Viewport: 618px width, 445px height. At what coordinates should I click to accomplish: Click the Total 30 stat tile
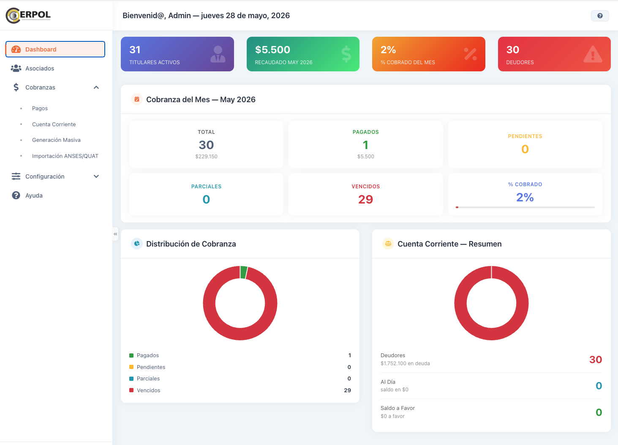click(206, 144)
